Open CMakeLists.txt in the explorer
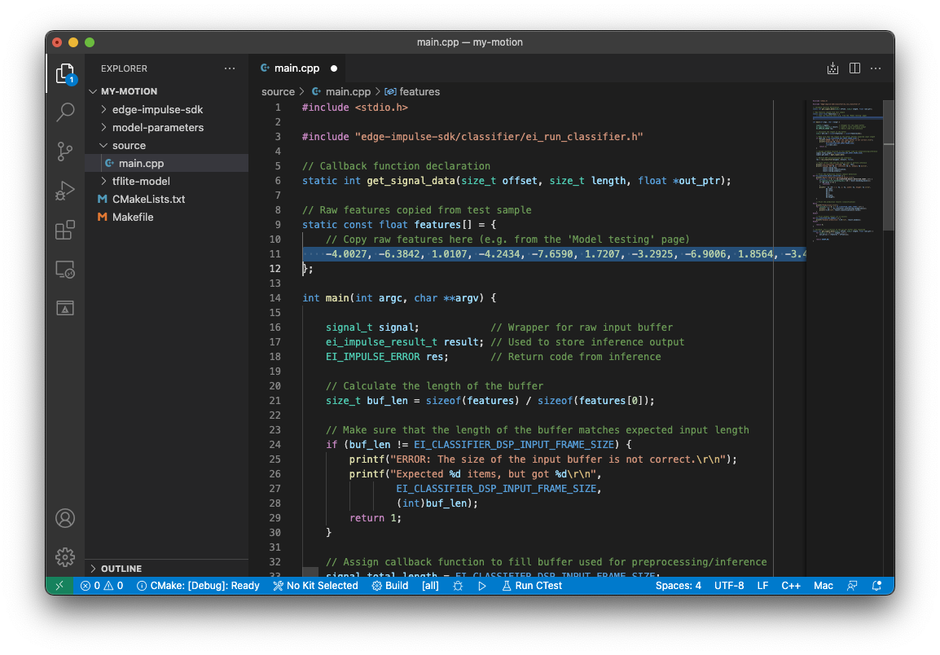940x655 pixels. pyautogui.click(x=148, y=199)
